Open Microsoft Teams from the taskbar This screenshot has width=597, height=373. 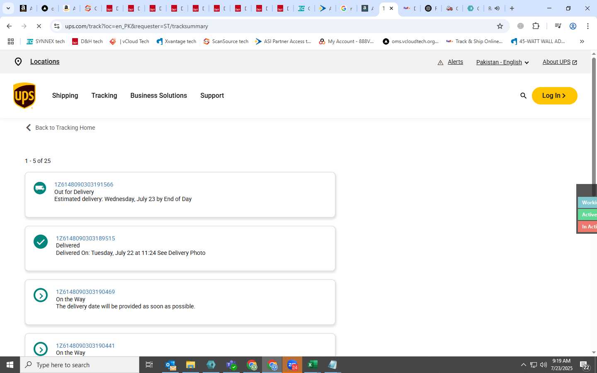click(x=231, y=365)
